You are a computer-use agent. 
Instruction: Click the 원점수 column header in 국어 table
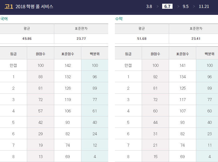(x=40, y=54)
